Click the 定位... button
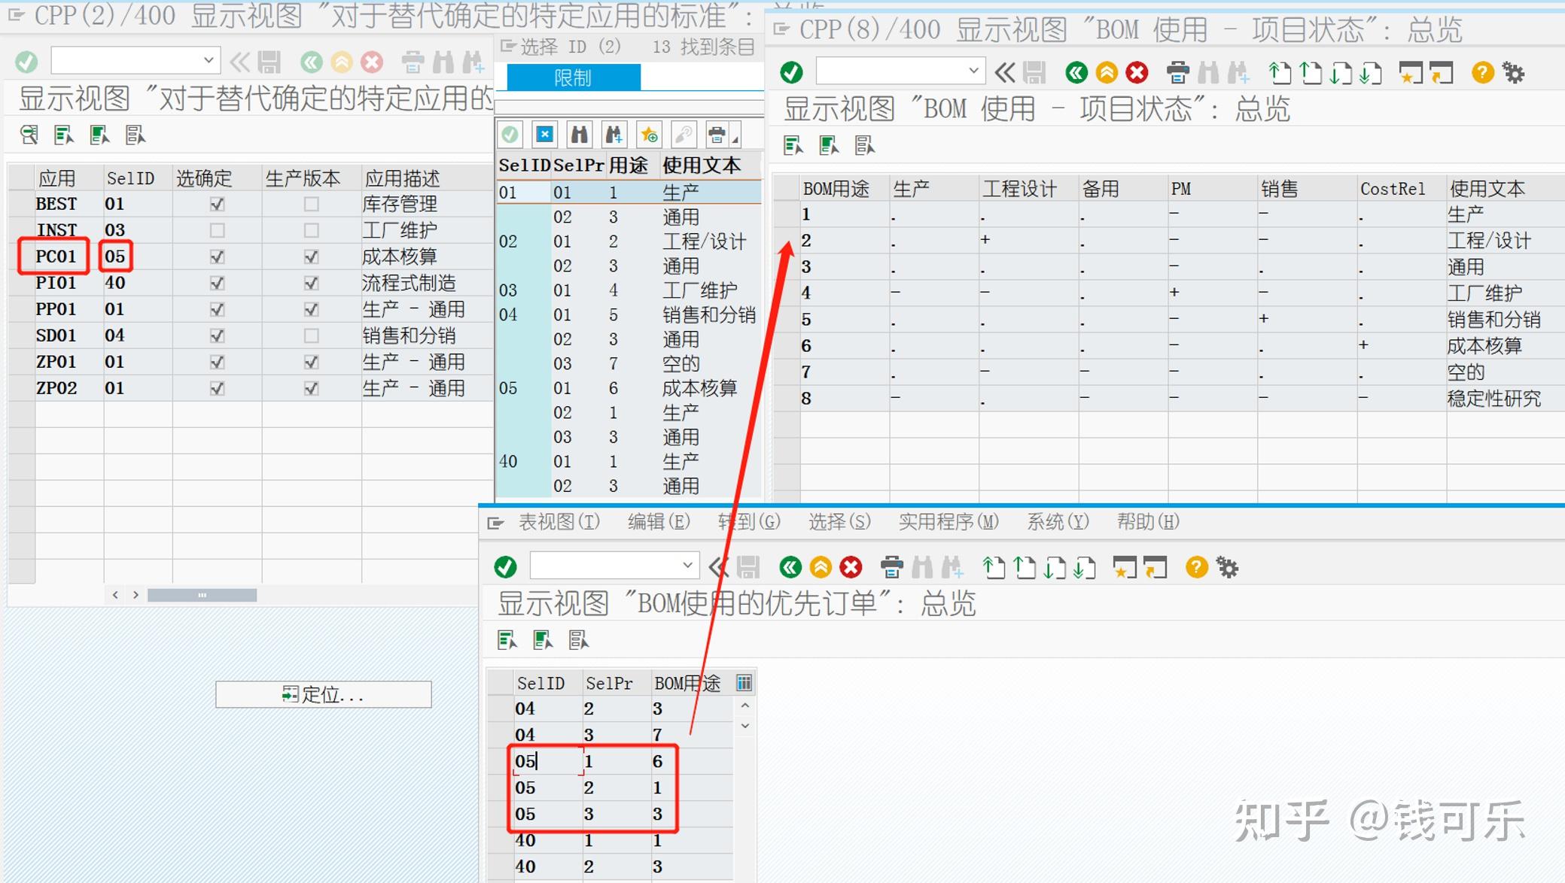The height and width of the screenshot is (883, 1565). [x=323, y=694]
